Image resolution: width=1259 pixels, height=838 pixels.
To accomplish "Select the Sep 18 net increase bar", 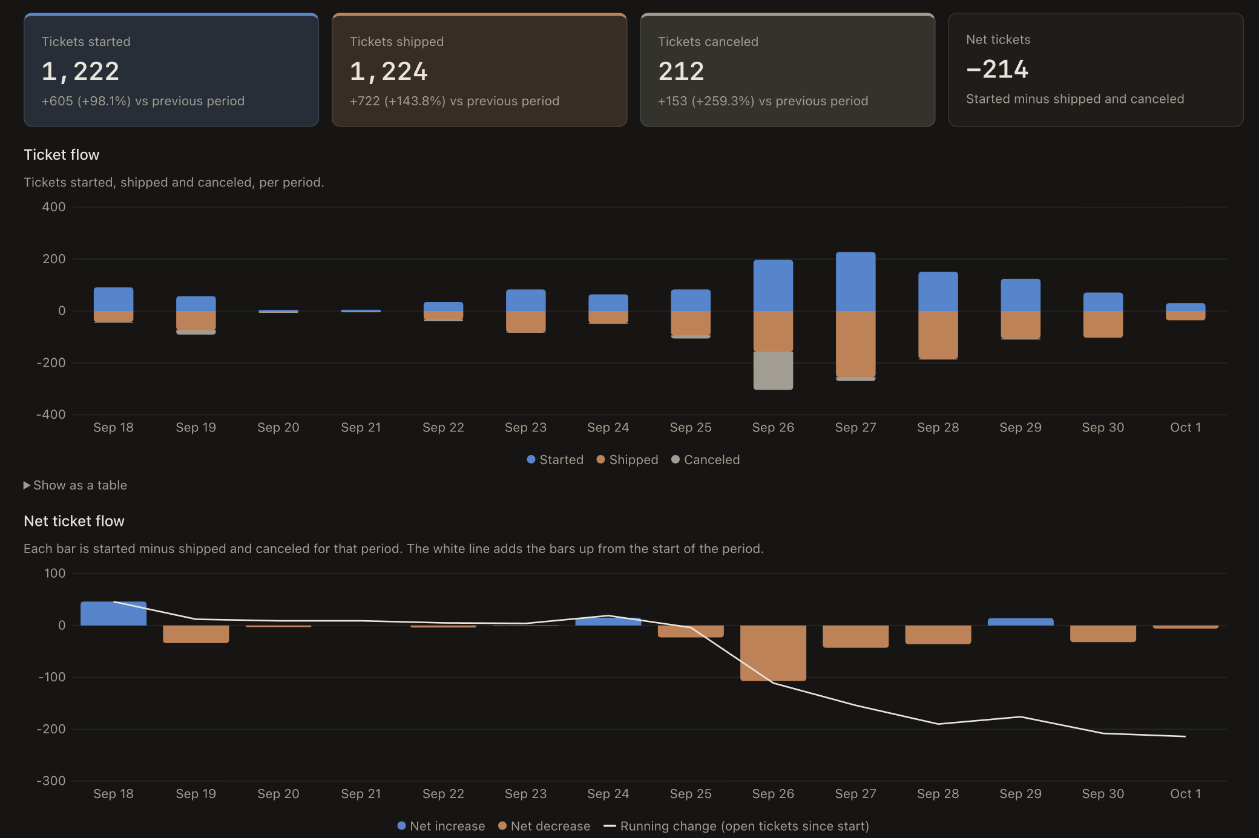I will [x=113, y=614].
